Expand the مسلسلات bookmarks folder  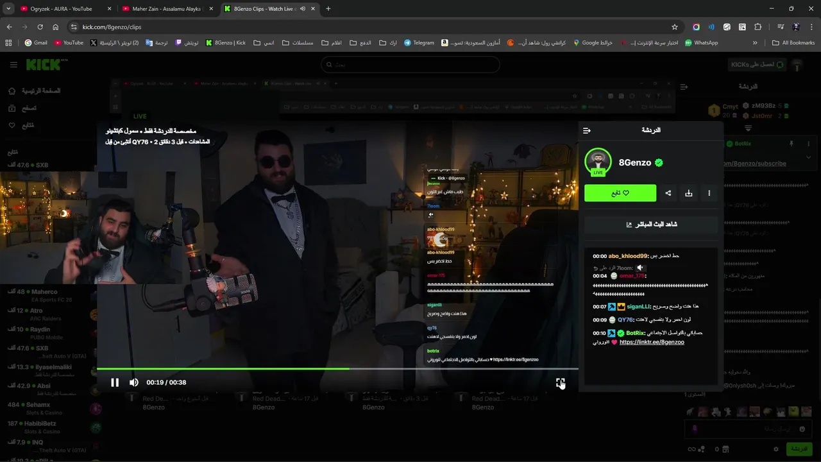tap(298, 43)
